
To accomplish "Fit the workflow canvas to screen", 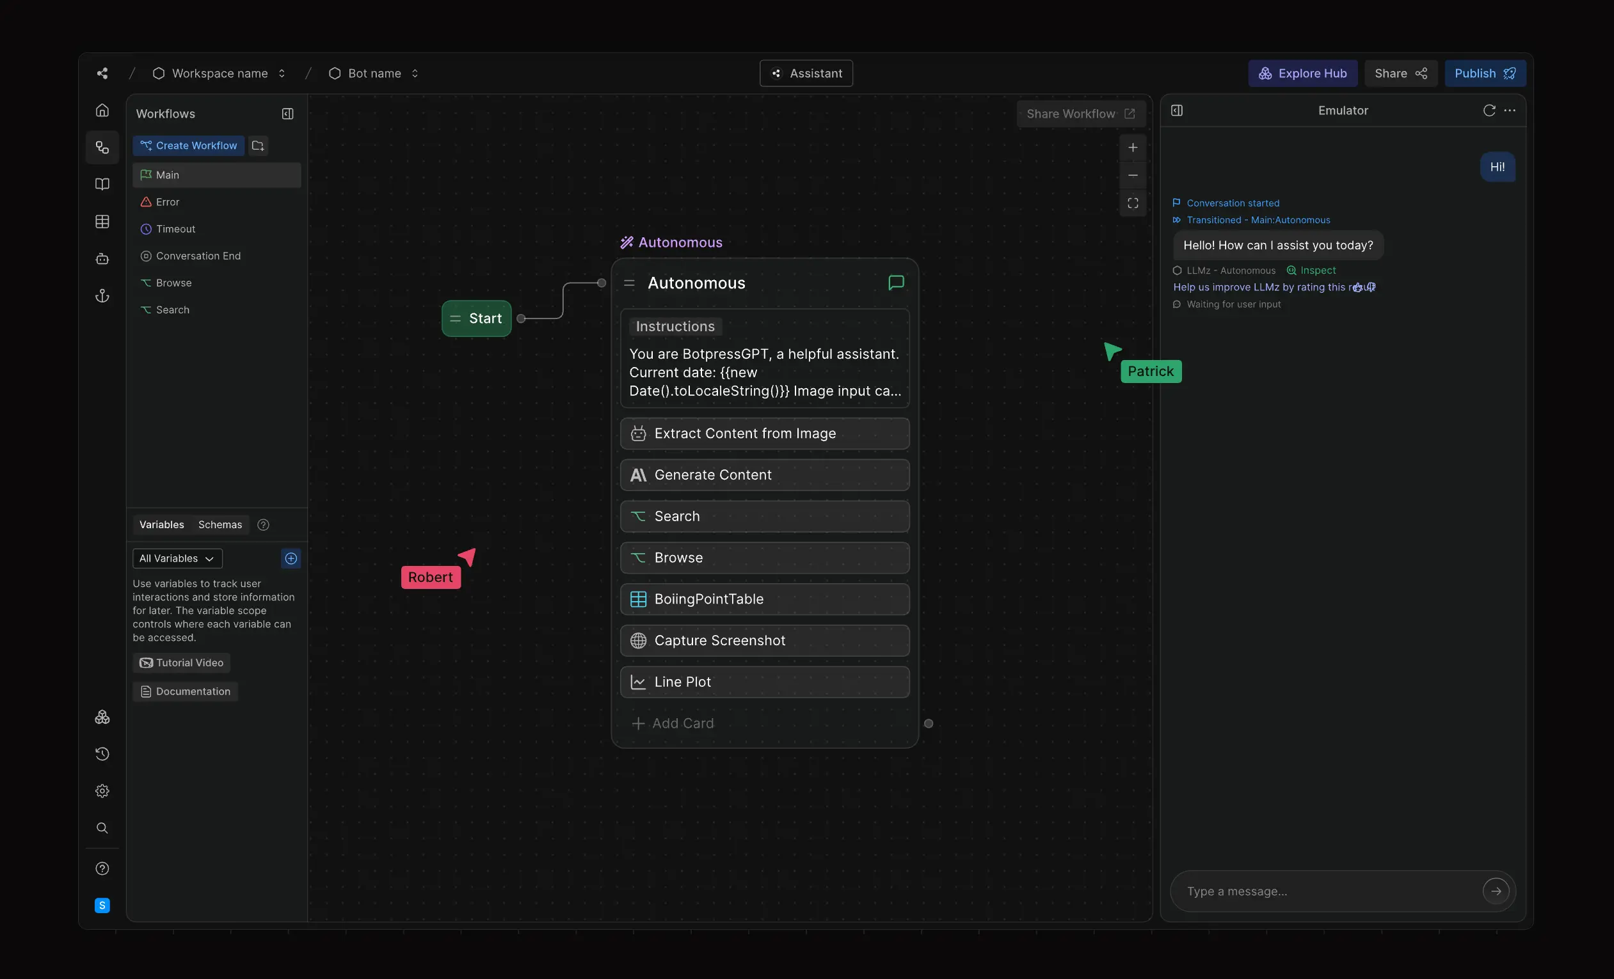I will click(1133, 203).
